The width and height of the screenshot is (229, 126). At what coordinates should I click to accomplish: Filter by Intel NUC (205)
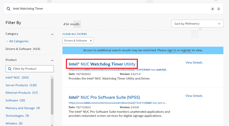(17, 77)
